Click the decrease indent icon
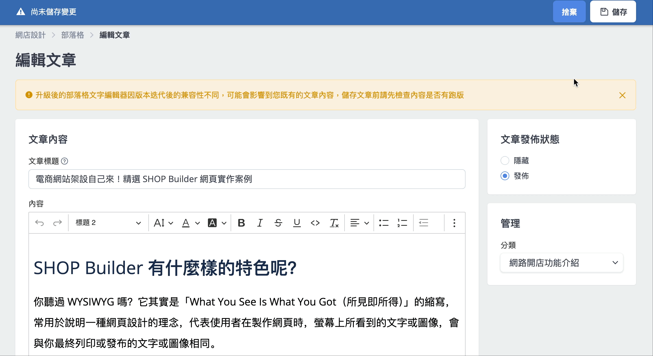Image resolution: width=653 pixels, height=356 pixels. 423,223
